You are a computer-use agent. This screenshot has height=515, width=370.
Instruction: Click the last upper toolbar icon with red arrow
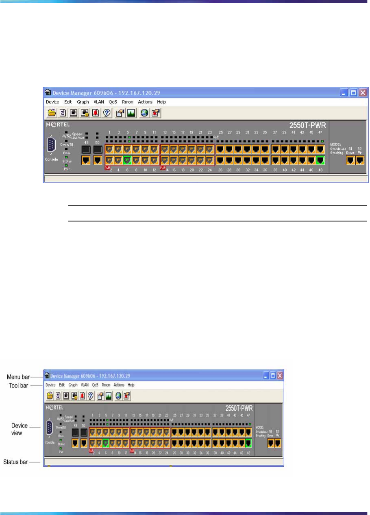tap(155, 114)
